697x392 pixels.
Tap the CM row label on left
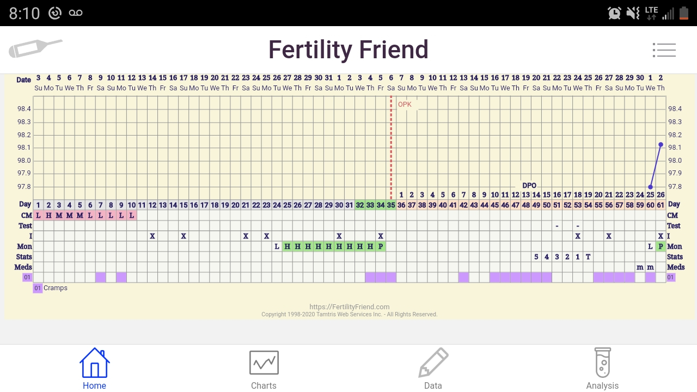tap(27, 215)
